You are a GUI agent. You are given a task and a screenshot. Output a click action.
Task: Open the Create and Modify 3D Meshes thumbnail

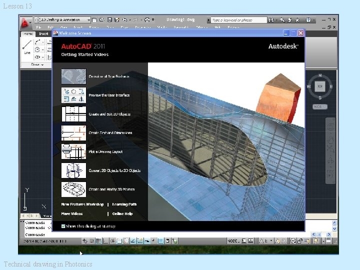tap(73, 189)
